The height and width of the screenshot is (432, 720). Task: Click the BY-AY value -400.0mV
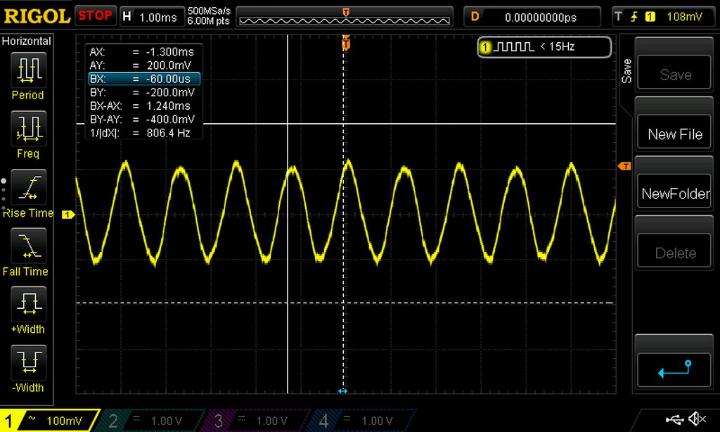point(170,120)
